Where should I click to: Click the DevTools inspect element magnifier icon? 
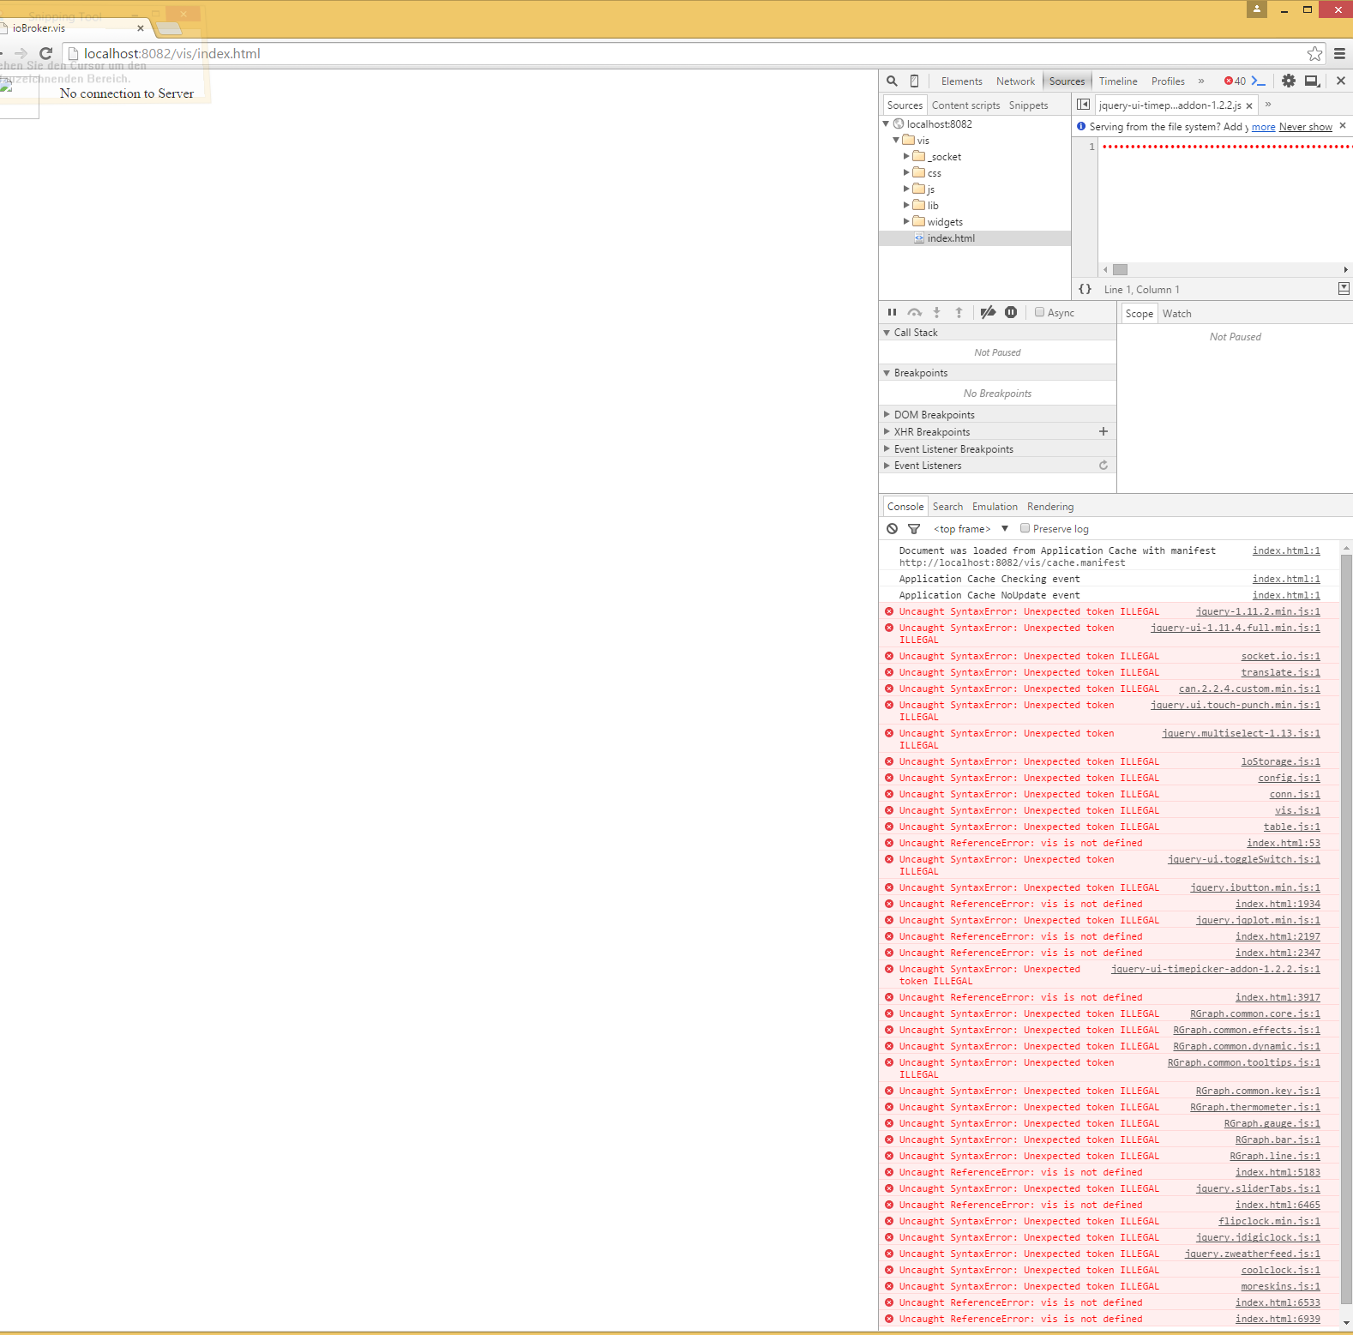coord(892,81)
